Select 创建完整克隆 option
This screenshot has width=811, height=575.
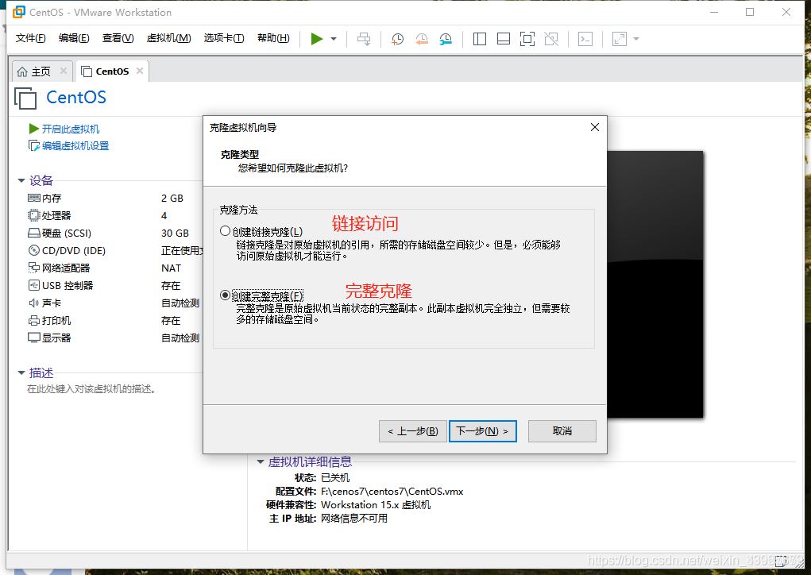(x=225, y=294)
